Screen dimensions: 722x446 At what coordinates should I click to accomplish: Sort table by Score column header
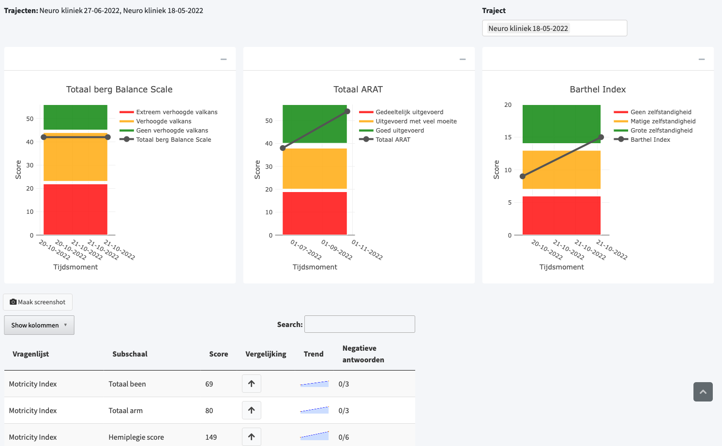(x=219, y=354)
